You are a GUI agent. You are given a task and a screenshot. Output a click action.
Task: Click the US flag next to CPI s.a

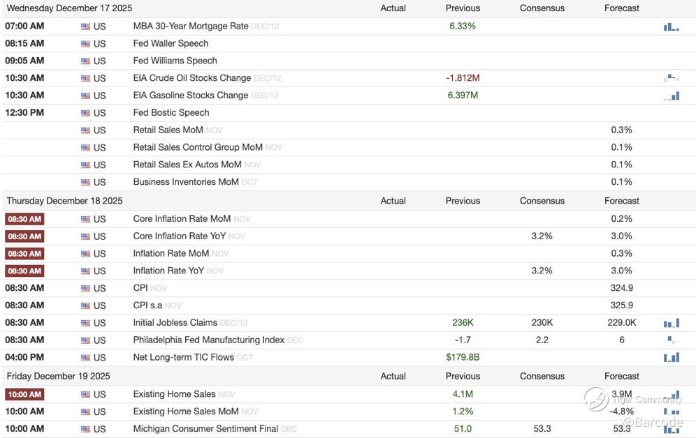[86, 305]
